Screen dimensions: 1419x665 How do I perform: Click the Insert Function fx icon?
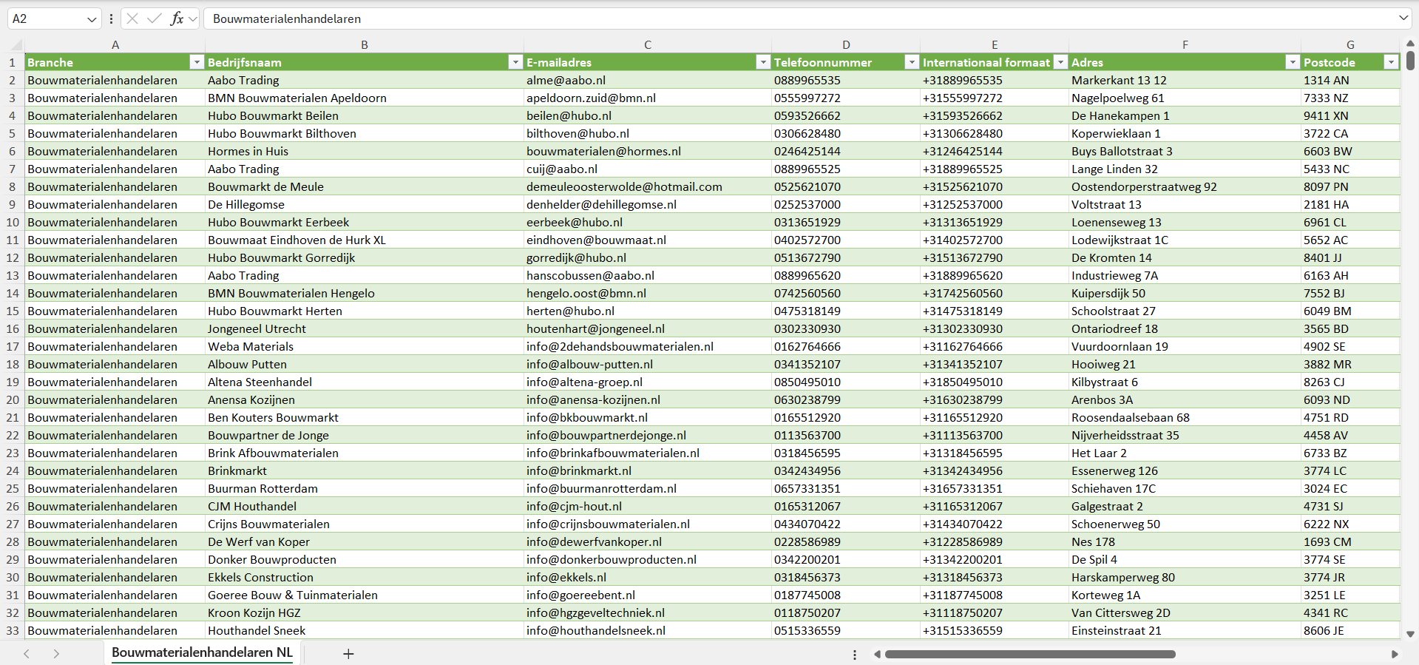177,18
